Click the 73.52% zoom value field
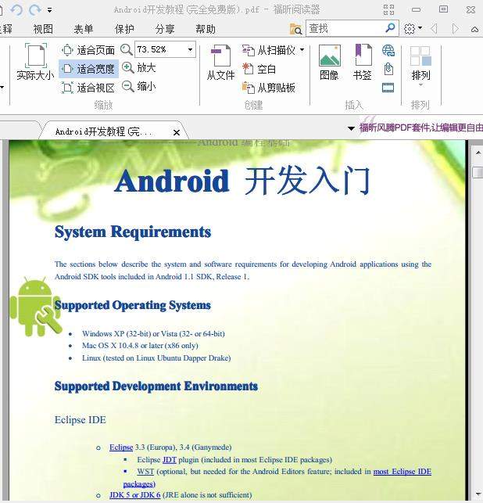This screenshot has width=483, height=503. (x=160, y=49)
